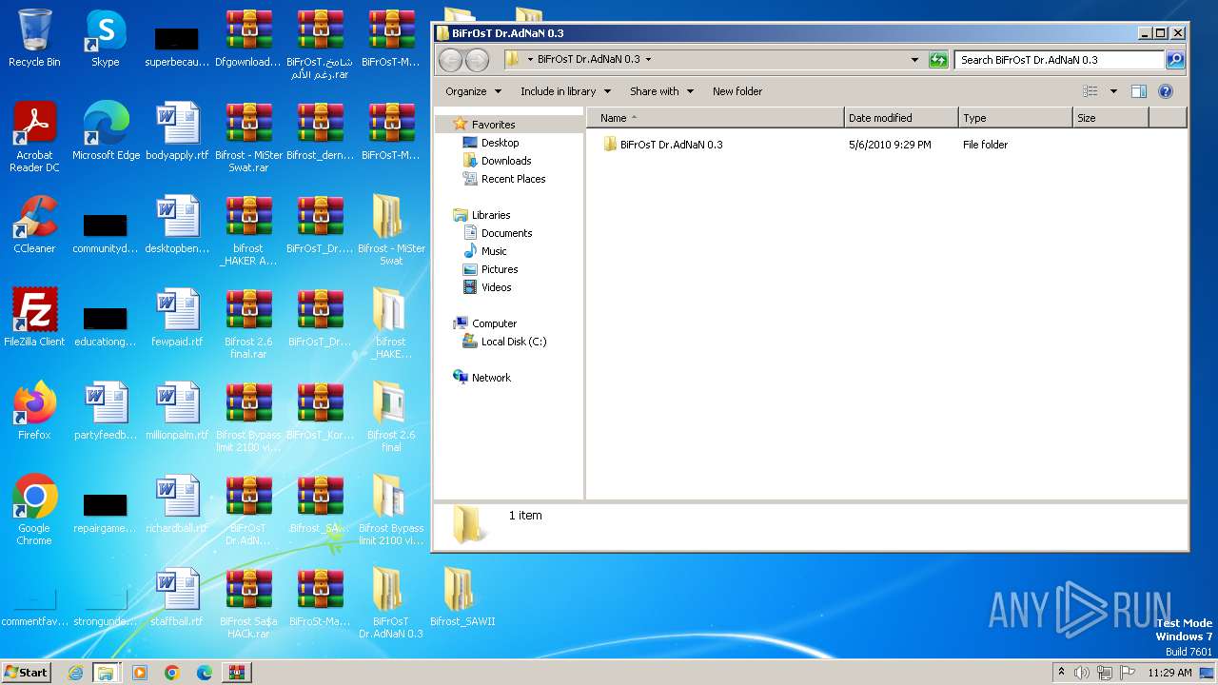
Task: Open the Organize dropdown menu
Action: 473,91
